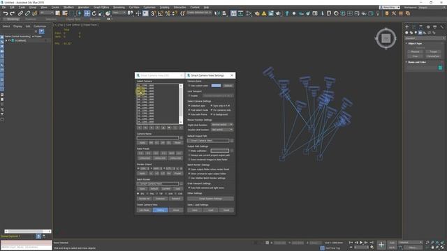
Task: Click the Render teapot icon
Action: [278, 13]
